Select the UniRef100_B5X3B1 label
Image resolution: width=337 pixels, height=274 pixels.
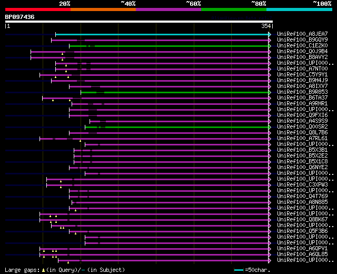point(302,150)
